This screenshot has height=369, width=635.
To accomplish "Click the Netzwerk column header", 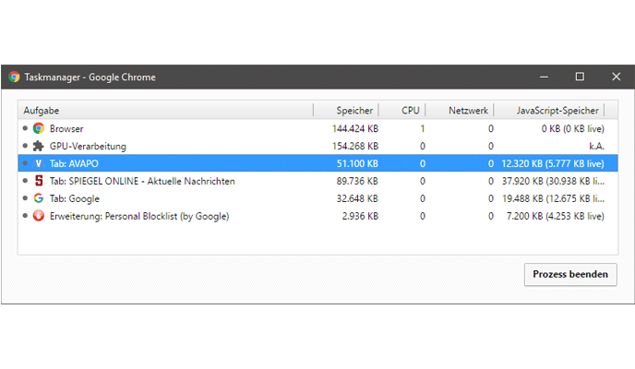I will (468, 111).
